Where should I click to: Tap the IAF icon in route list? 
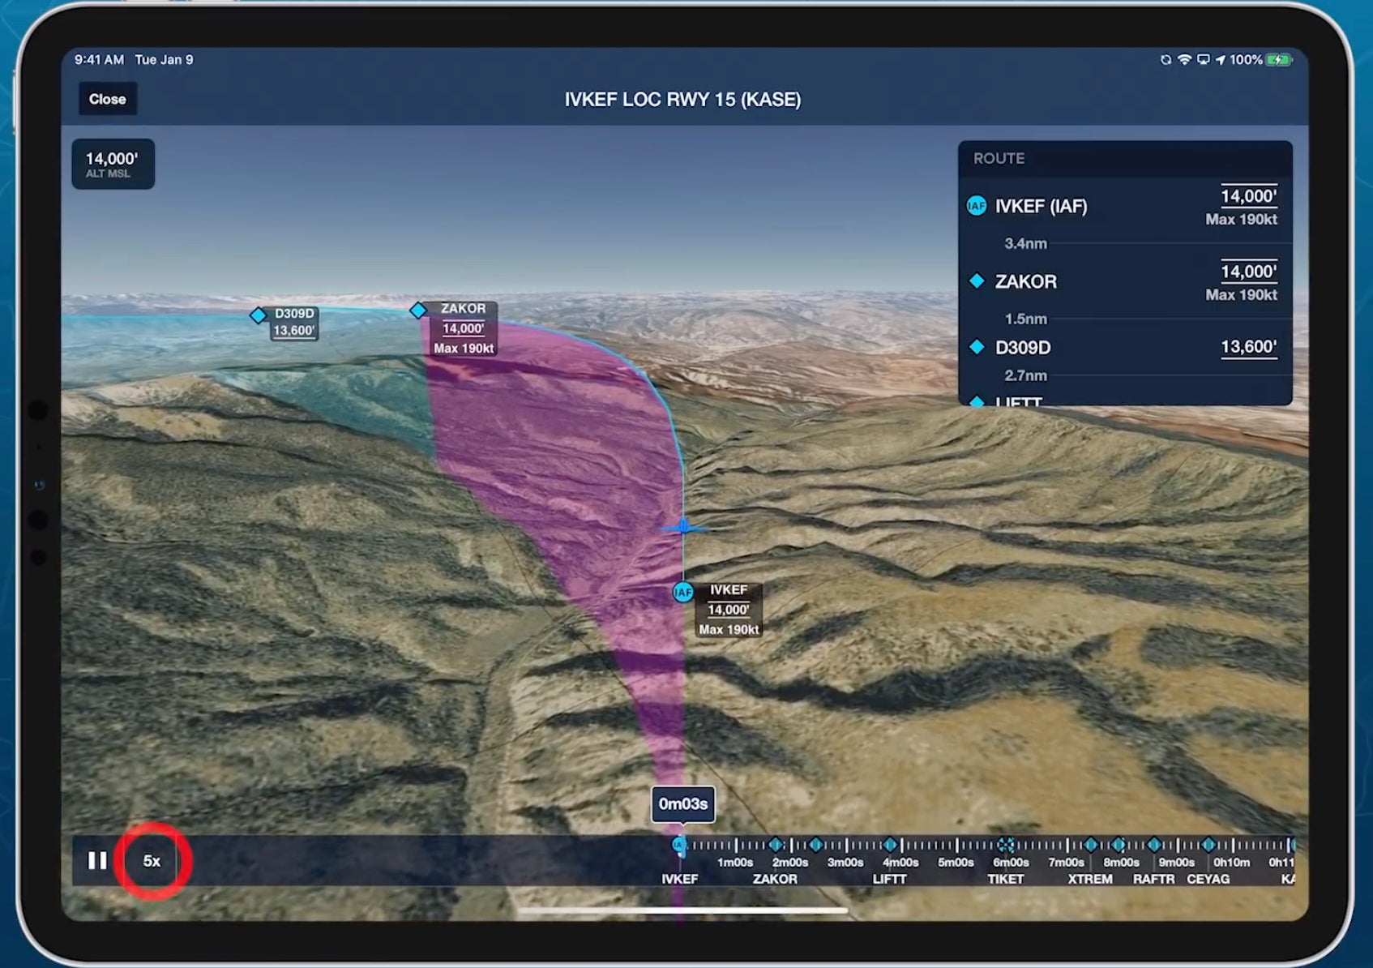point(977,206)
